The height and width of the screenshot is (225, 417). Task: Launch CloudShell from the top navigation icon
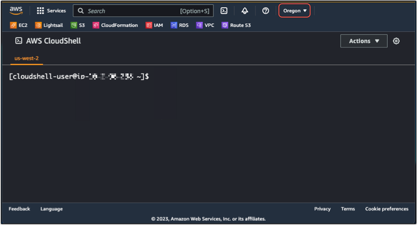(x=224, y=11)
